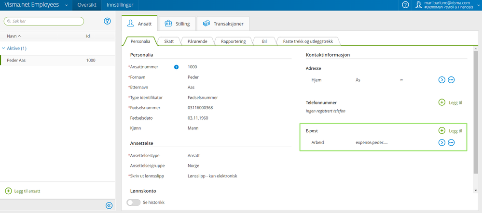Click the briefcase icon on the Stilling tab
482x213 pixels.
click(x=168, y=24)
